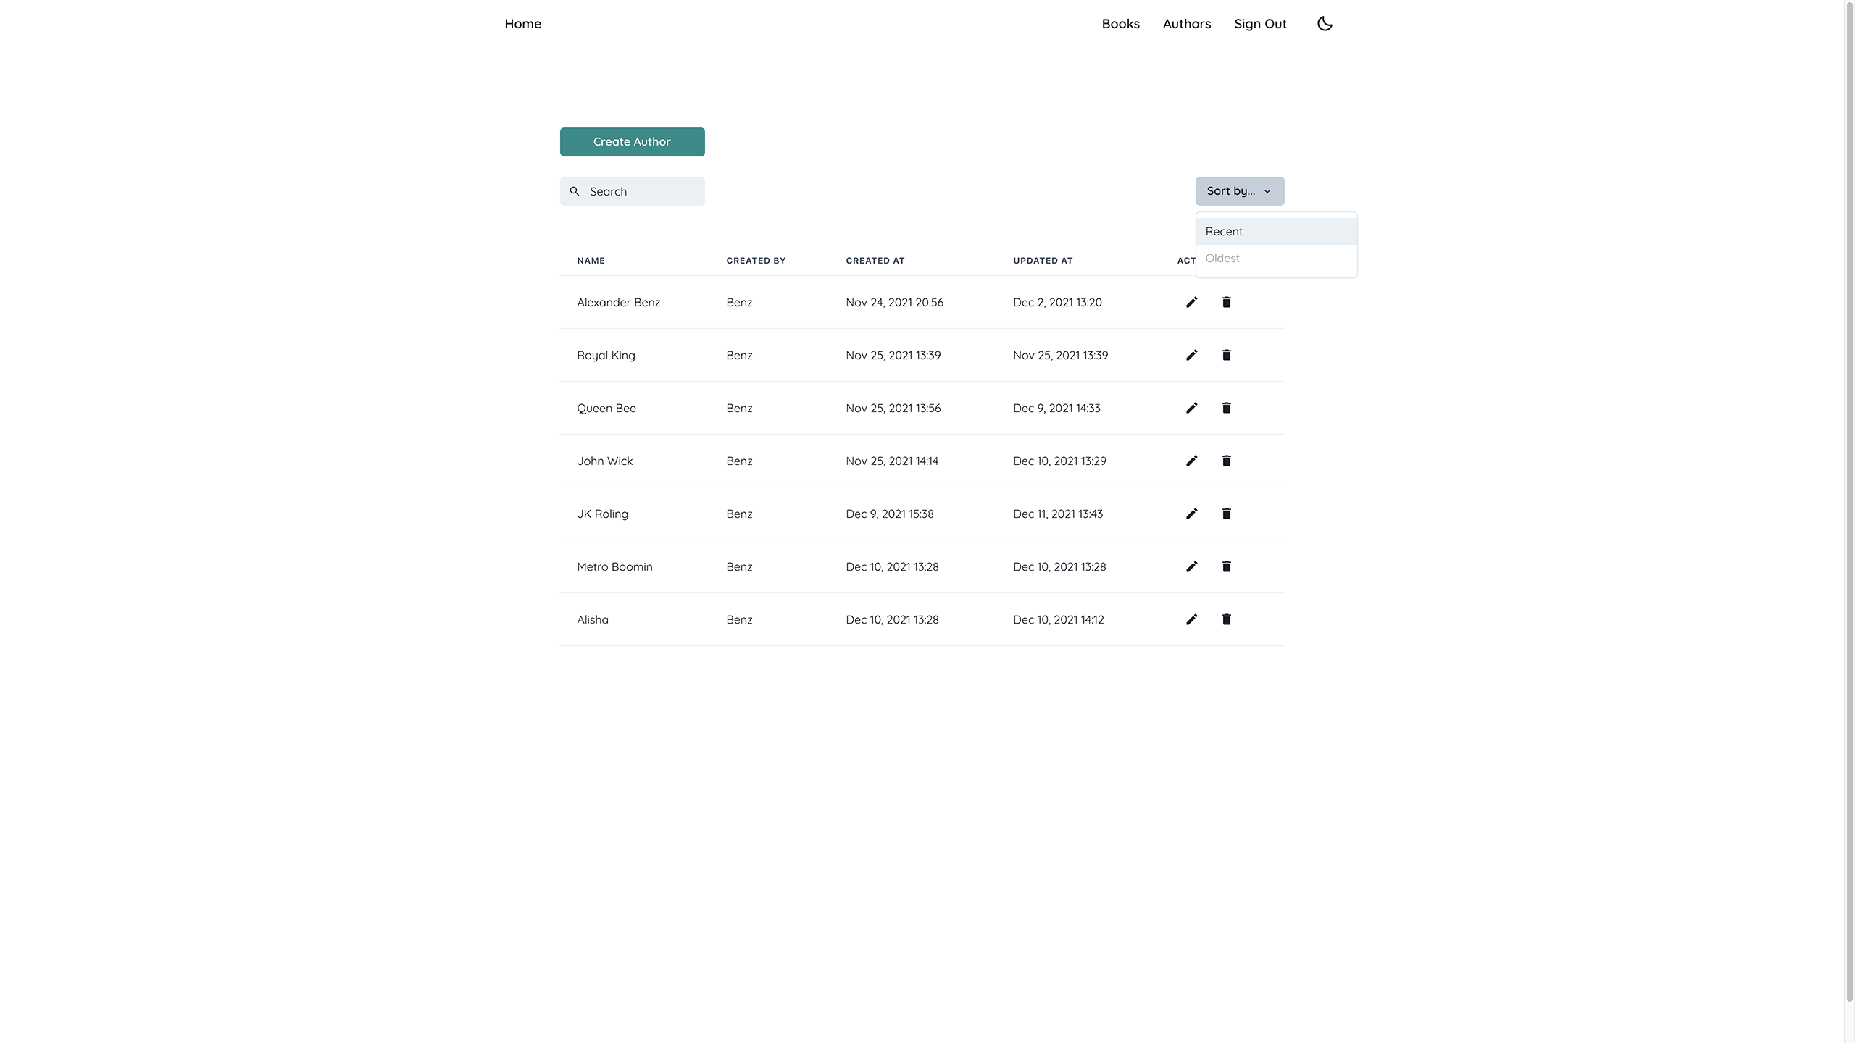
Task: Edit the John Wick author
Action: (1191, 461)
